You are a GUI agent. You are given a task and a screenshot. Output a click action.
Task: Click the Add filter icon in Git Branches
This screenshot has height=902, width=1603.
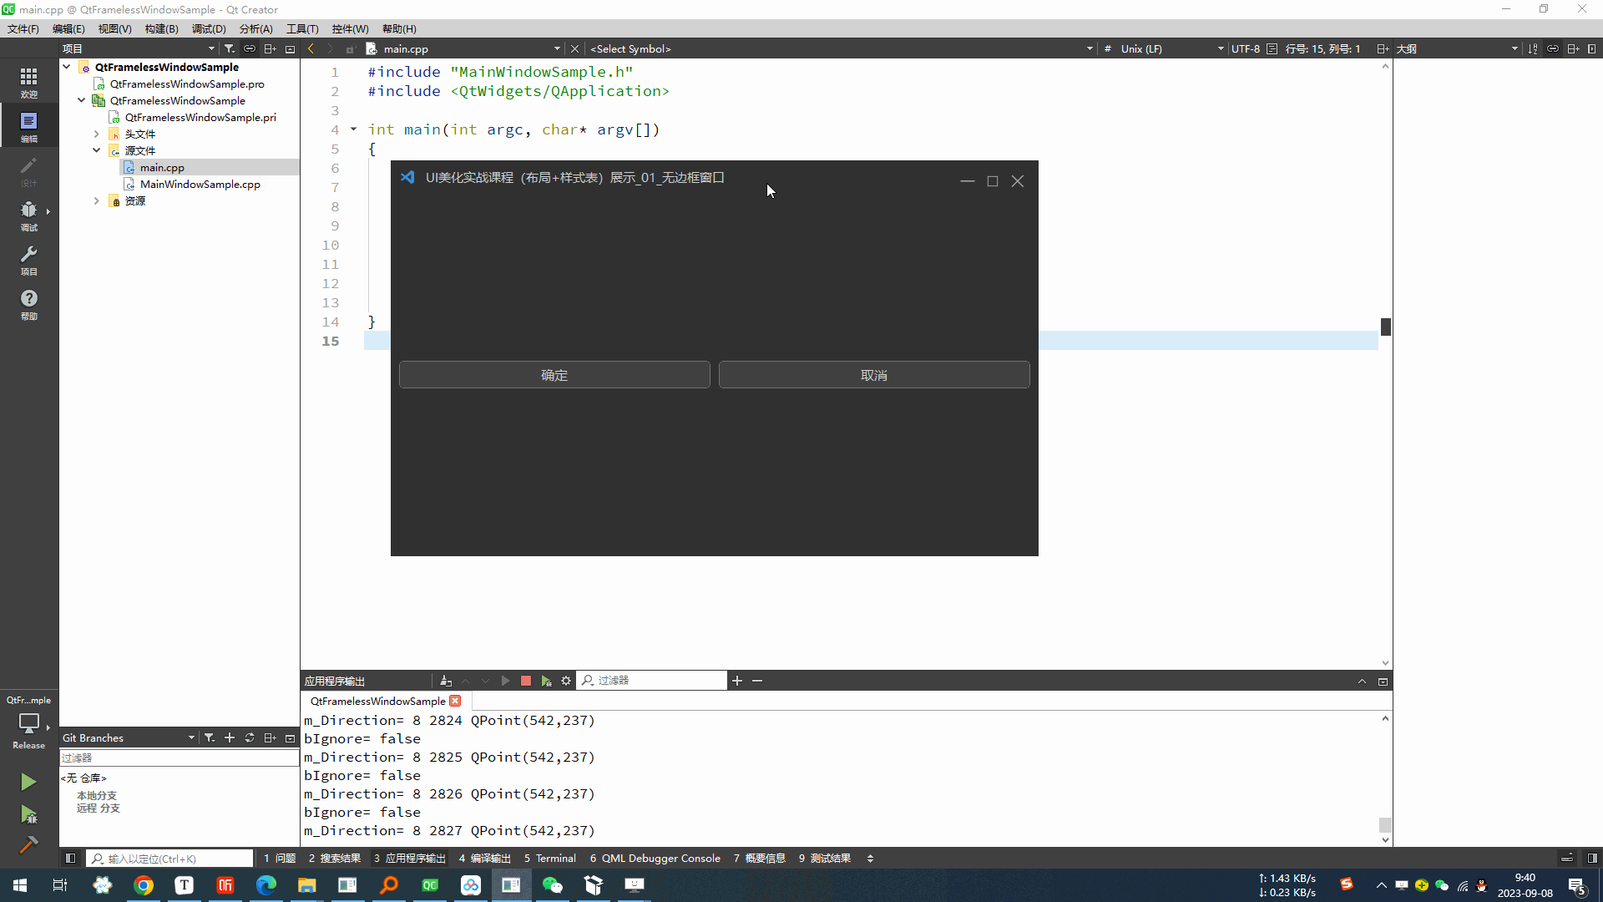[210, 738]
